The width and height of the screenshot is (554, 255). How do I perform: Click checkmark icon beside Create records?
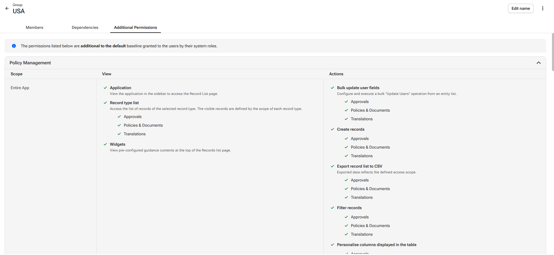click(x=332, y=129)
